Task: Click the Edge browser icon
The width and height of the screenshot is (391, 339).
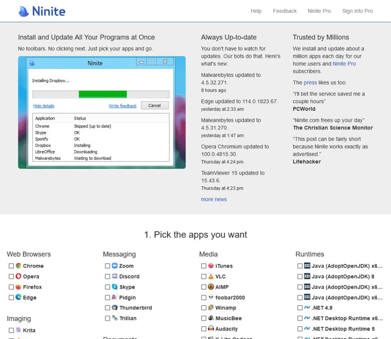Action: coord(18,297)
